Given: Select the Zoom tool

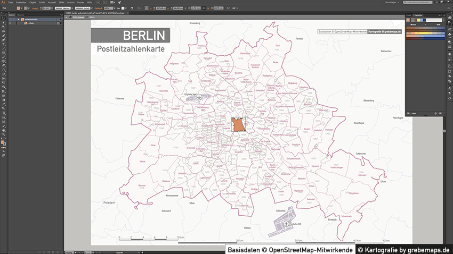Looking at the screenshot, I should pyautogui.click(x=4, y=134).
